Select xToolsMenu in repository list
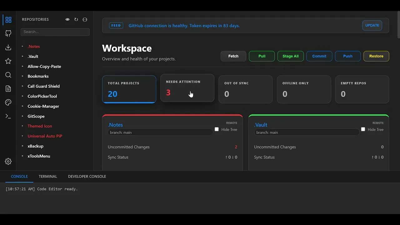Viewport: 400px width, 225px height. pos(39,156)
